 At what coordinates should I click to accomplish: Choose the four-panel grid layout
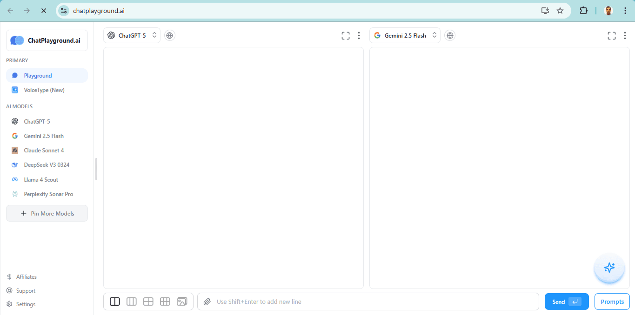pyautogui.click(x=148, y=302)
